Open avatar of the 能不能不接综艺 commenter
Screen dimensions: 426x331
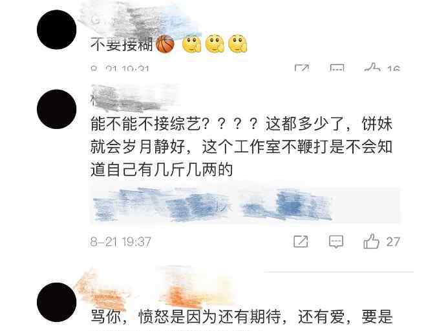[x=56, y=109]
